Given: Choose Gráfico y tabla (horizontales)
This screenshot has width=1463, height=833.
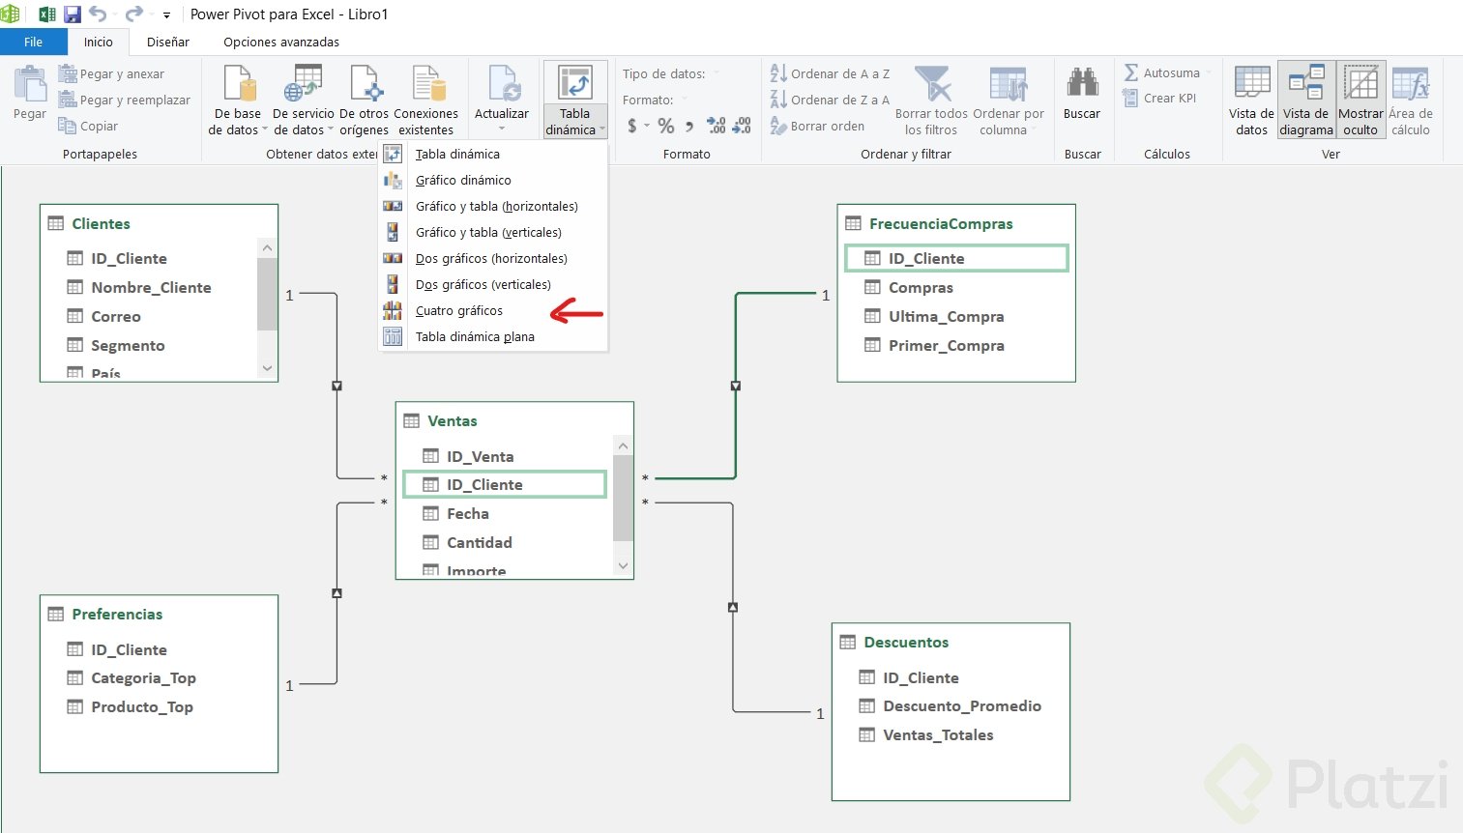Looking at the screenshot, I should coord(493,206).
